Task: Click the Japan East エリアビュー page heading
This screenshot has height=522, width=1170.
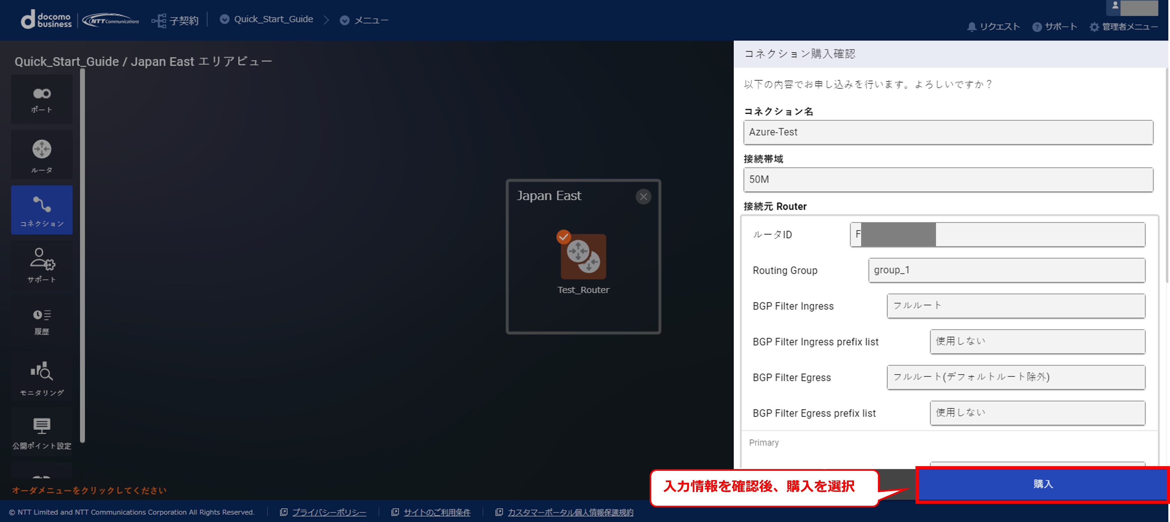Action: [x=144, y=61]
